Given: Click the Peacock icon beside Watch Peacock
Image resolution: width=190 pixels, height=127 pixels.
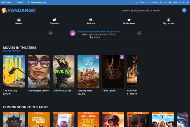Looking at the screenshot, I should point(29,2).
